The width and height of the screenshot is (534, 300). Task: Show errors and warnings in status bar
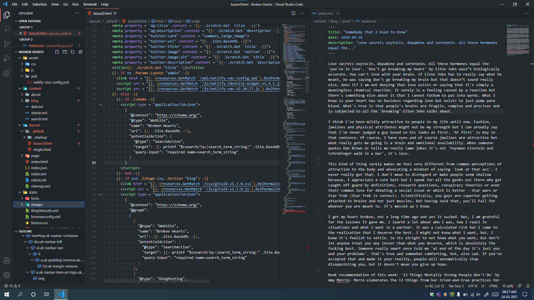click(12, 286)
